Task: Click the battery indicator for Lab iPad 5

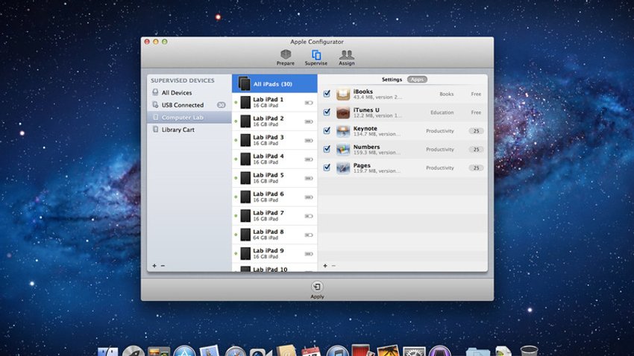Action: tap(309, 178)
